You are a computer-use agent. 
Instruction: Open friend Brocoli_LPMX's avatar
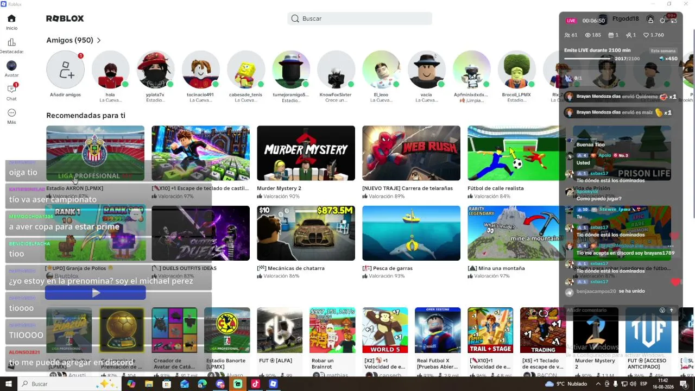(516, 70)
